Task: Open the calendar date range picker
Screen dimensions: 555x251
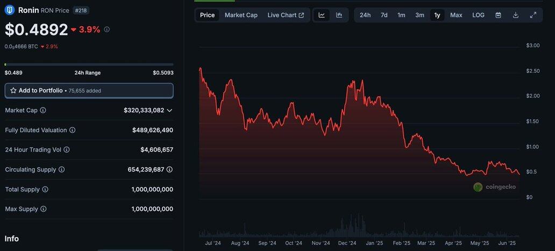Action: point(498,15)
